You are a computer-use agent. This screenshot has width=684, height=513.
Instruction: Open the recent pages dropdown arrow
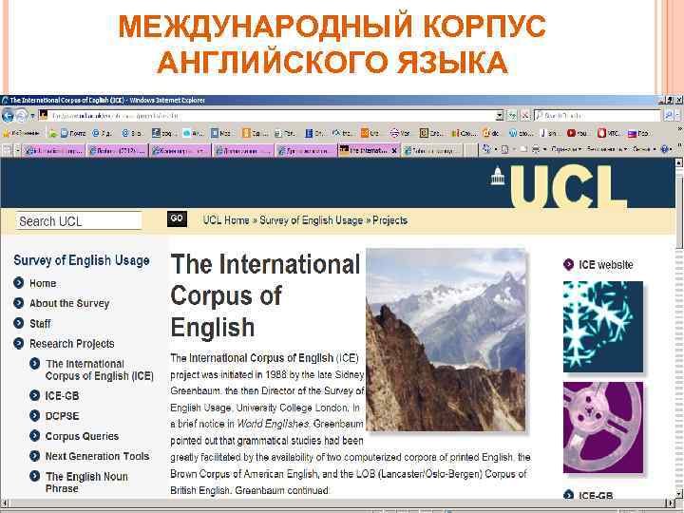[x=32, y=117]
